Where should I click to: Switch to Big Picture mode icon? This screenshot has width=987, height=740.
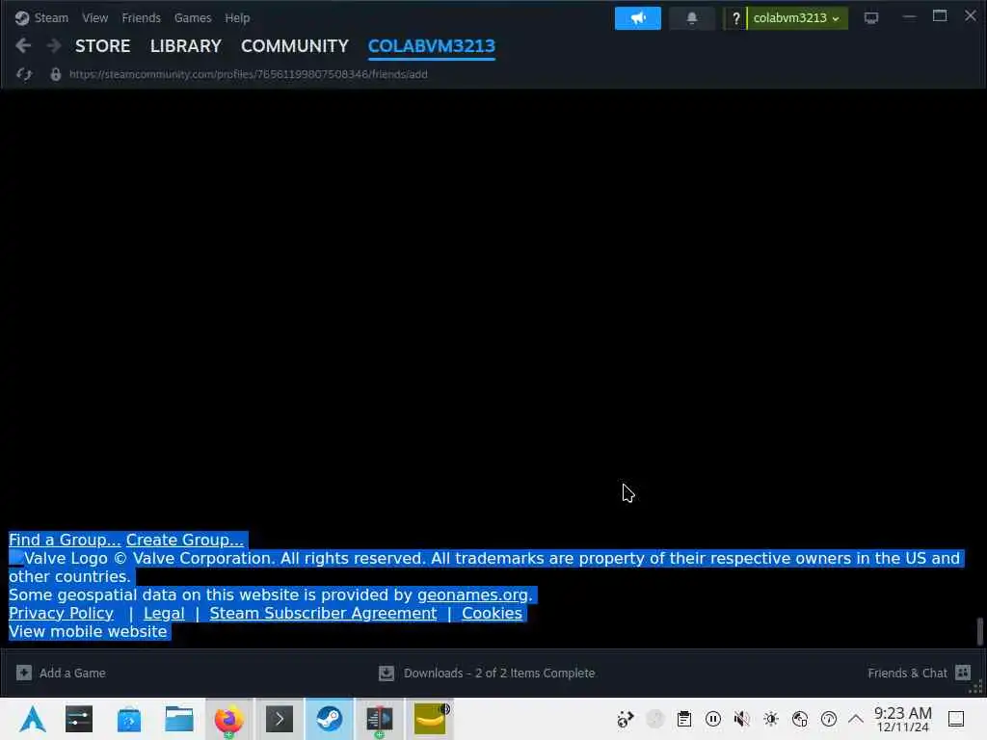(x=871, y=18)
